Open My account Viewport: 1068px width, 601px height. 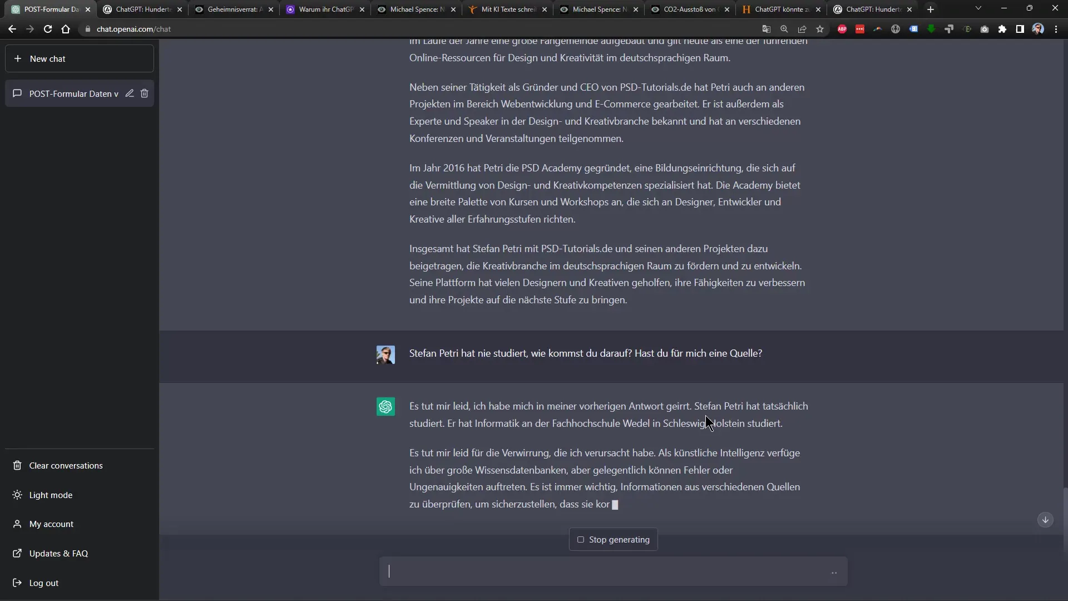point(80,524)
